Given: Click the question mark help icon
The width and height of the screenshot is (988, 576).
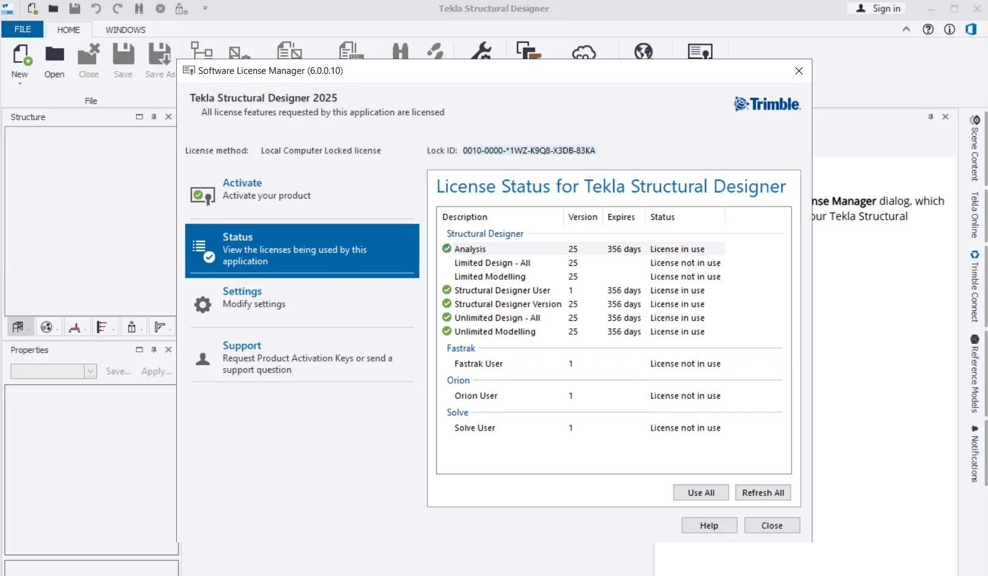Looking at the screenshot, I should tap(928, 29).
